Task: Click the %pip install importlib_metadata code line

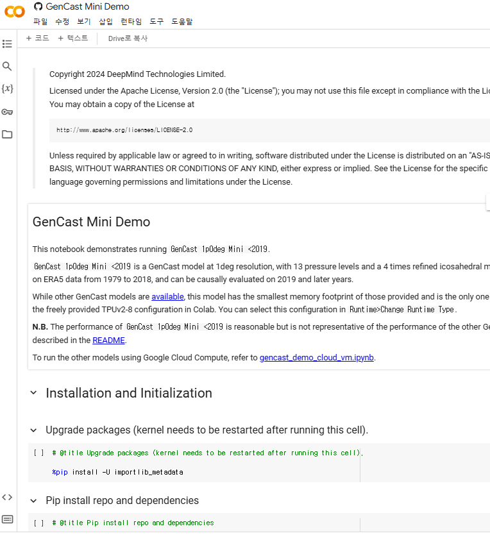Action: 117,472
